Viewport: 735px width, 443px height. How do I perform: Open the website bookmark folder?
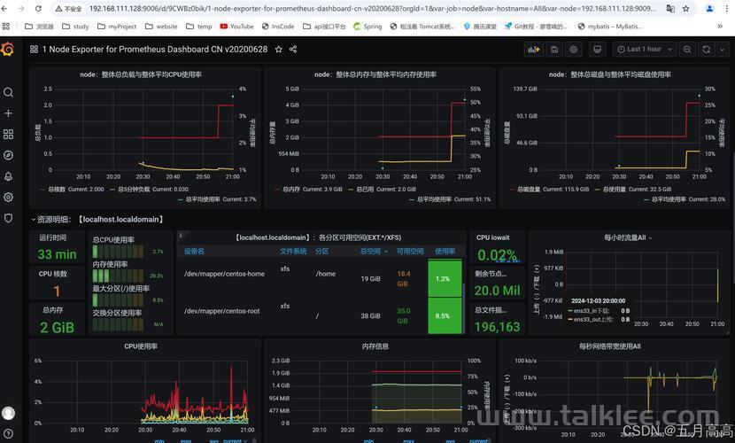(161, 27)
